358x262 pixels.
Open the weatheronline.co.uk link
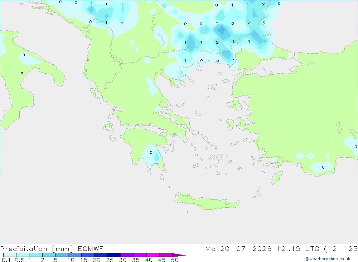click(328, 259)
